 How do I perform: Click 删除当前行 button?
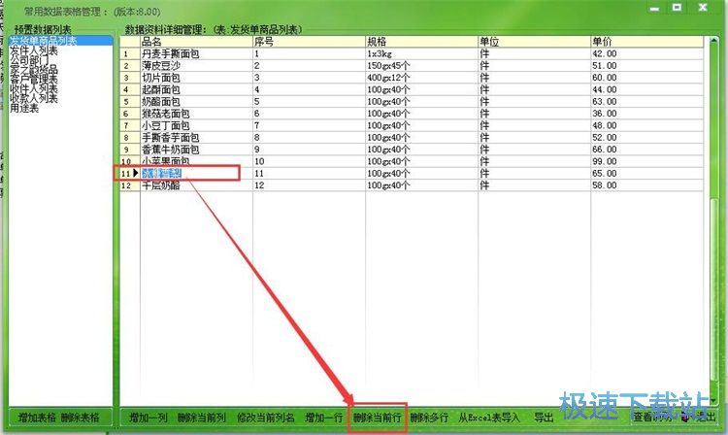(377, 418)
